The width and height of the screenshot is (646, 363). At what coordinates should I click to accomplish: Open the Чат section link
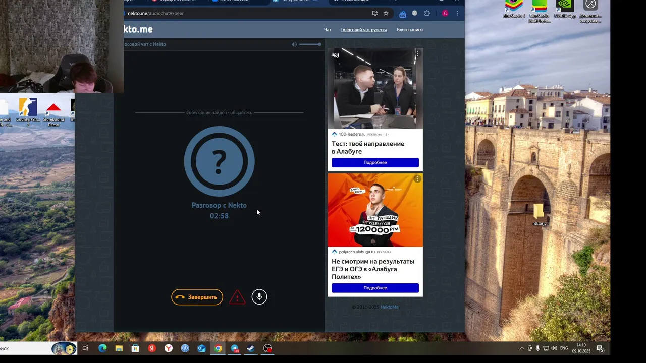click(328, 30)
